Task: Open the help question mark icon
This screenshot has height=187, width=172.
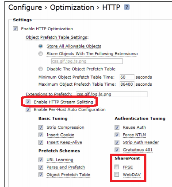Action: pyautogui.click(x=126, y=7)
